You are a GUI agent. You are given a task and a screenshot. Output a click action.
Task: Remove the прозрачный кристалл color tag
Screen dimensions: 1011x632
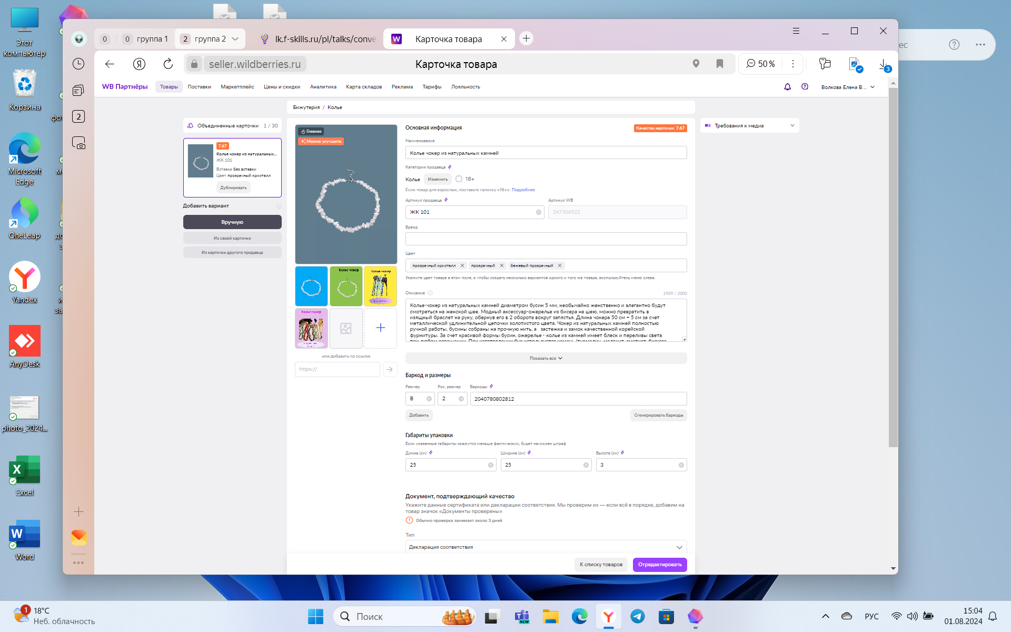tap(462, 265)
